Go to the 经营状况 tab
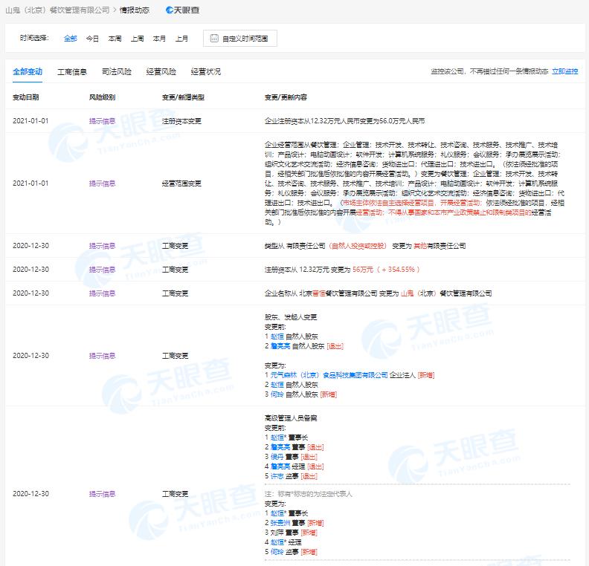Viewport: 589px width, 566px height. 206,72
